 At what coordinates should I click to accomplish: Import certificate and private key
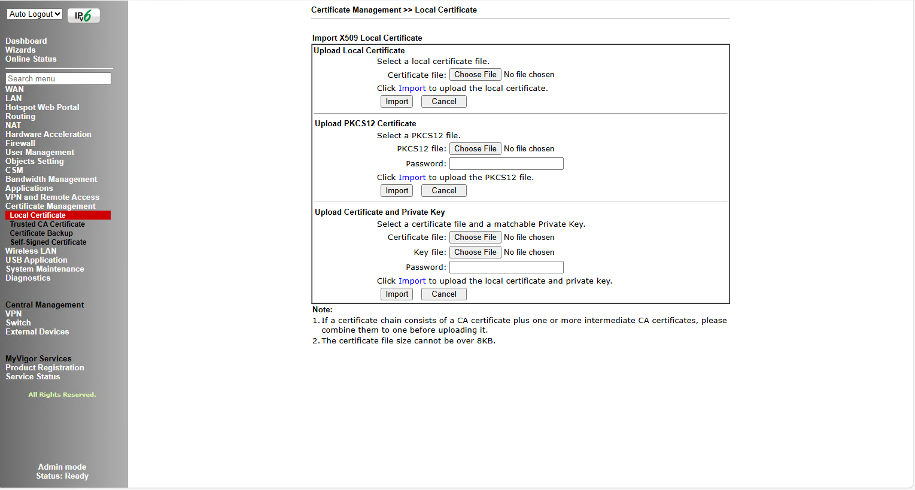(x=397, y=294)
